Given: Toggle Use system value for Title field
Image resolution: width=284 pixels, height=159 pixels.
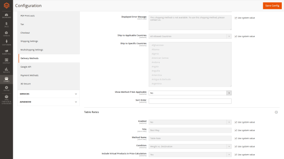Looking at the screenshot, I should [x=236, y=130].
